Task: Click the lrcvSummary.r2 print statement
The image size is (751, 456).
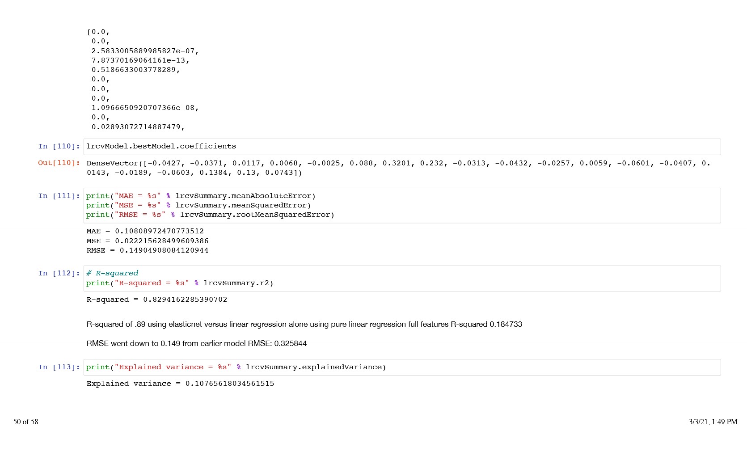Action: point(180,283)
